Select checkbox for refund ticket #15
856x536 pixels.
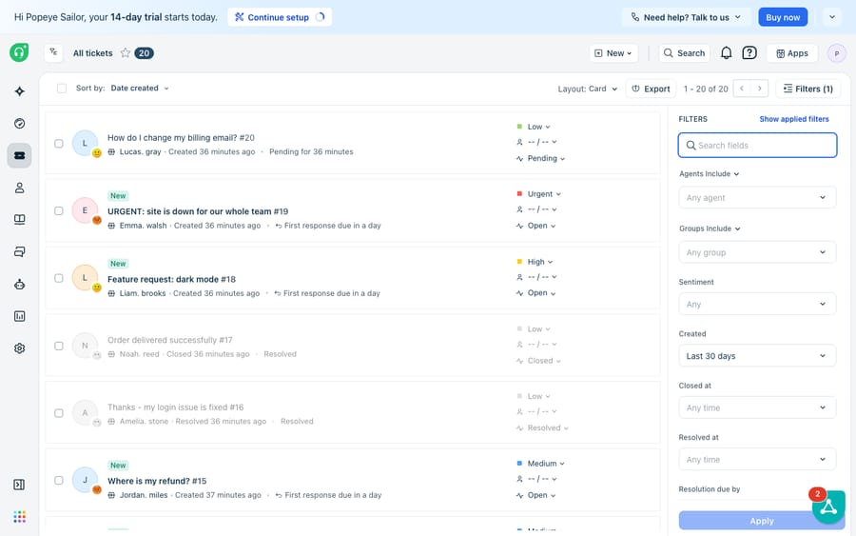pyautogui.click(x=58, y=480)
